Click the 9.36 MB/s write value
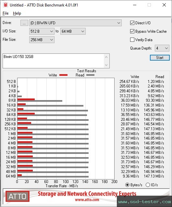Image resolution: width=172 pixels, height=207 pixels. click(x=131, y=176)
